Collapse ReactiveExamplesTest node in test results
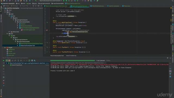This screenshot has height=98, width=174. 7,63
